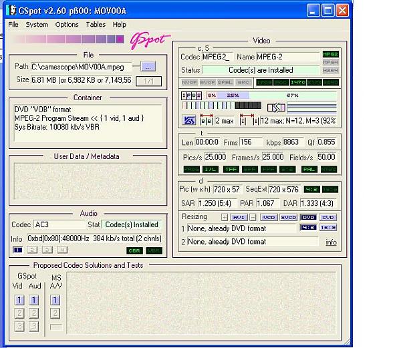
Task: Click the browse '...' button beside Path
Action: point(148,67)
